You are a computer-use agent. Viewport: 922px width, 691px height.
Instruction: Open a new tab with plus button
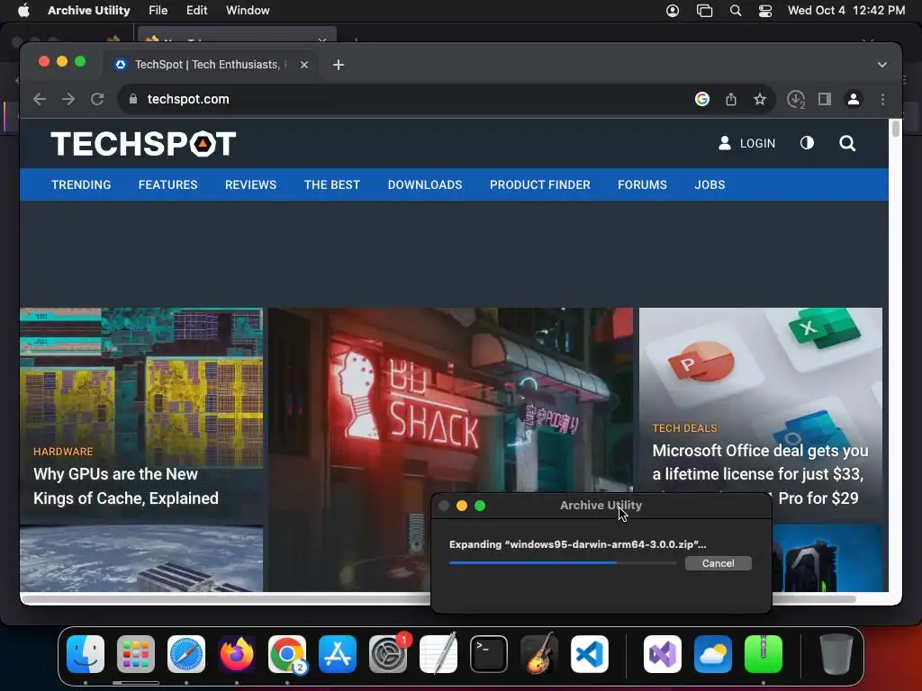[x=339, y=65]
